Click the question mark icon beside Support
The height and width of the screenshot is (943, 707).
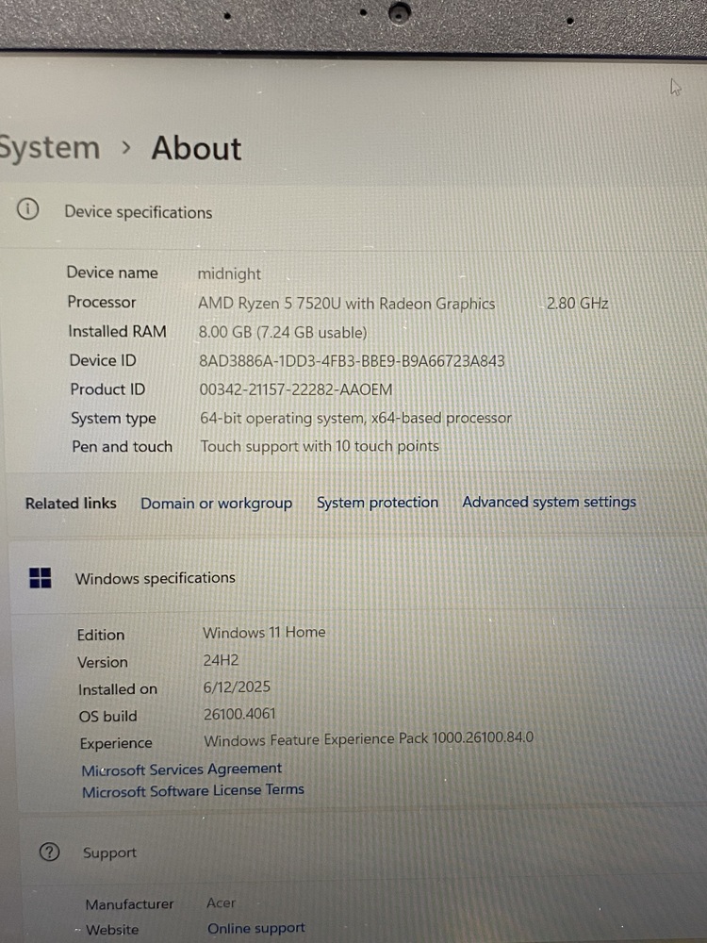(49, 852)
